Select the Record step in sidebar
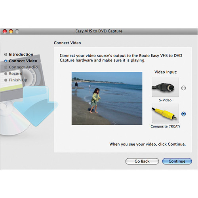The width and height of the screenshot is (198, 198). pos(13,74)
